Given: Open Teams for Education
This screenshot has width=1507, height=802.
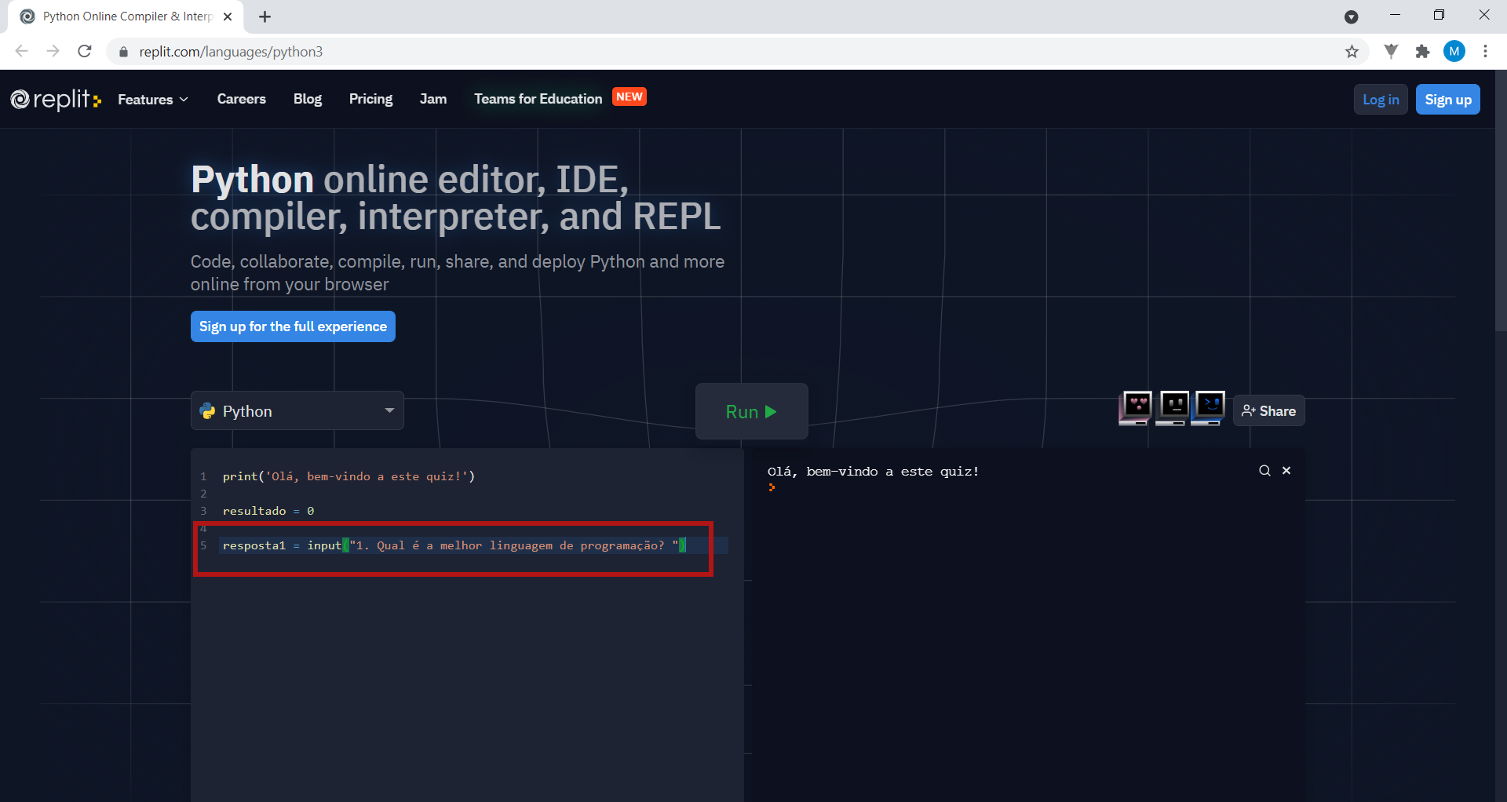Looking at the screenshot, I should click(x=538, y=99).
